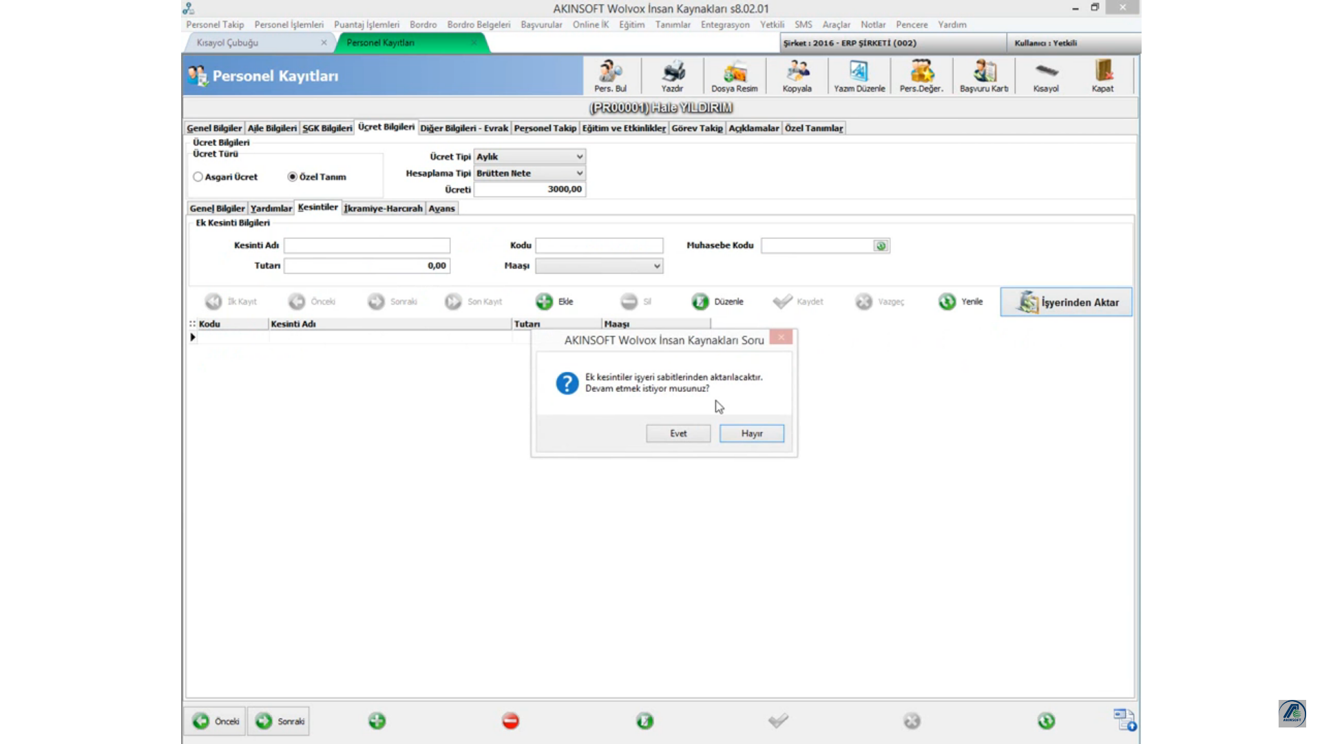Open Araçlar menu
1322x744 pixels.
pos(836,25)
